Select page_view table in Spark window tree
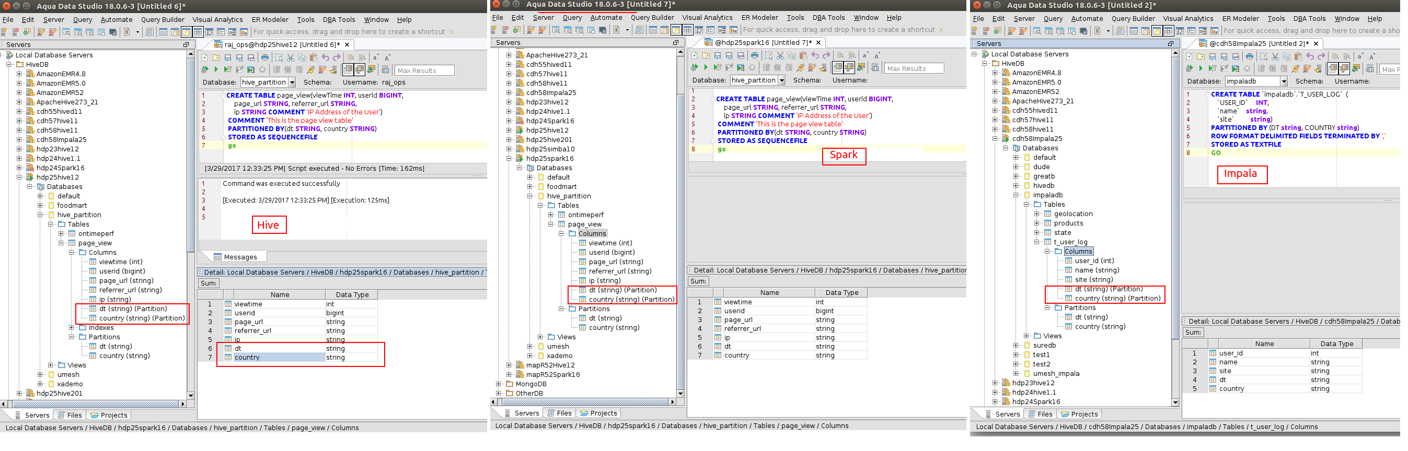 tap(584, 224)
